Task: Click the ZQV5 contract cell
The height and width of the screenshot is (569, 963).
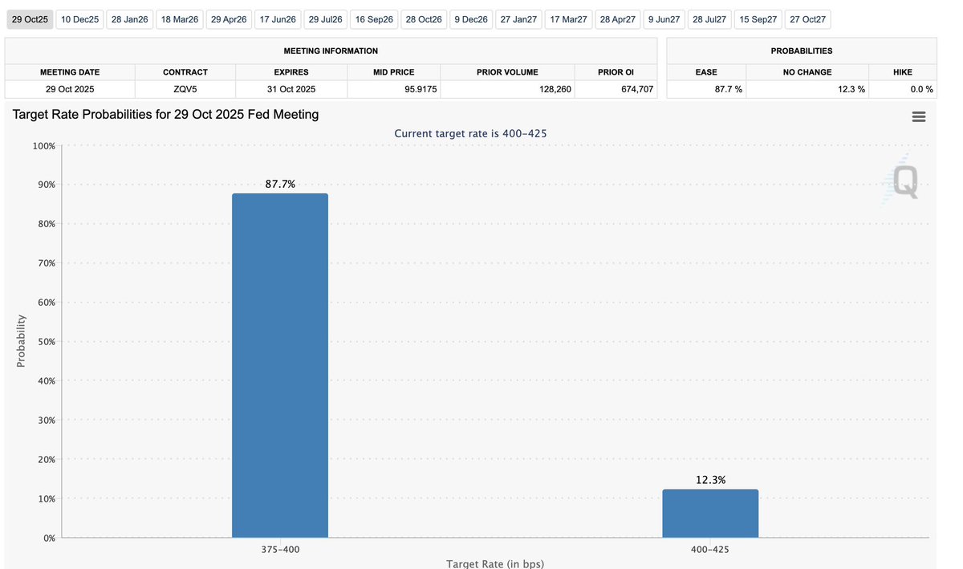Action: pyautogui.click(x=185, y=89)
